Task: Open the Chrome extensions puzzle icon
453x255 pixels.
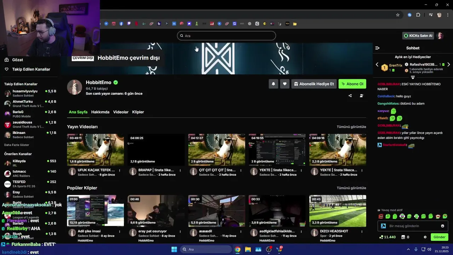Action: pyautogui.click(x=418, y=15)
